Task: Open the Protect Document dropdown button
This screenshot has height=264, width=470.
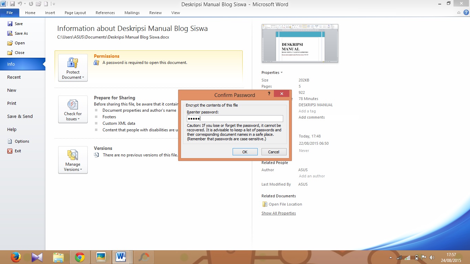Action: click(x=73, y=68)
